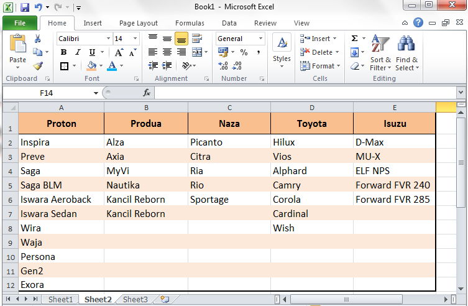The width and height of the screenshot is (468, 306).
Task: Click the Clear eraser icon
Action: point(355,66)
